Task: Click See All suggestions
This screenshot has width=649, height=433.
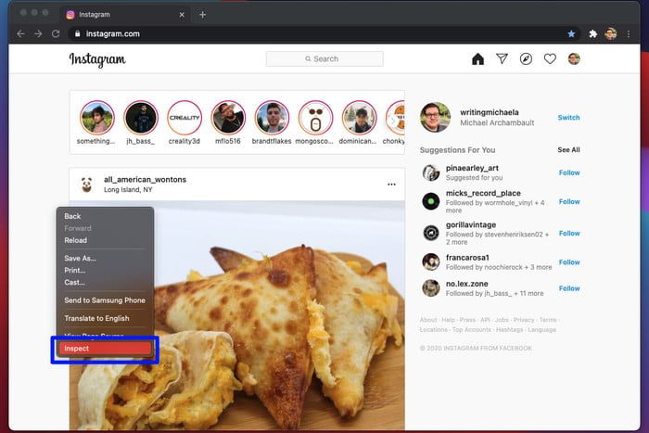Action: 568,150
